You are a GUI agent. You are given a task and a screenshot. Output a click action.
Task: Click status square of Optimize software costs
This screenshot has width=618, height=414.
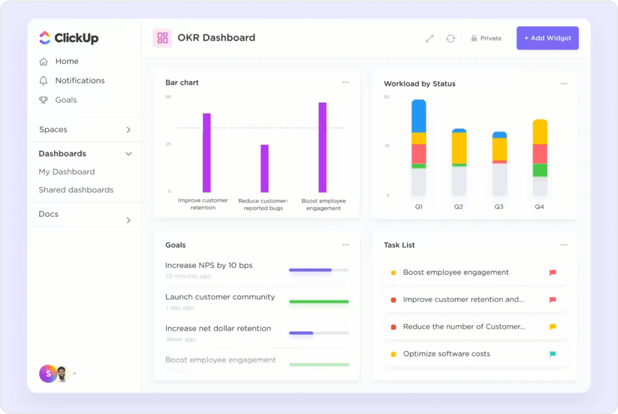pos(393,354)
